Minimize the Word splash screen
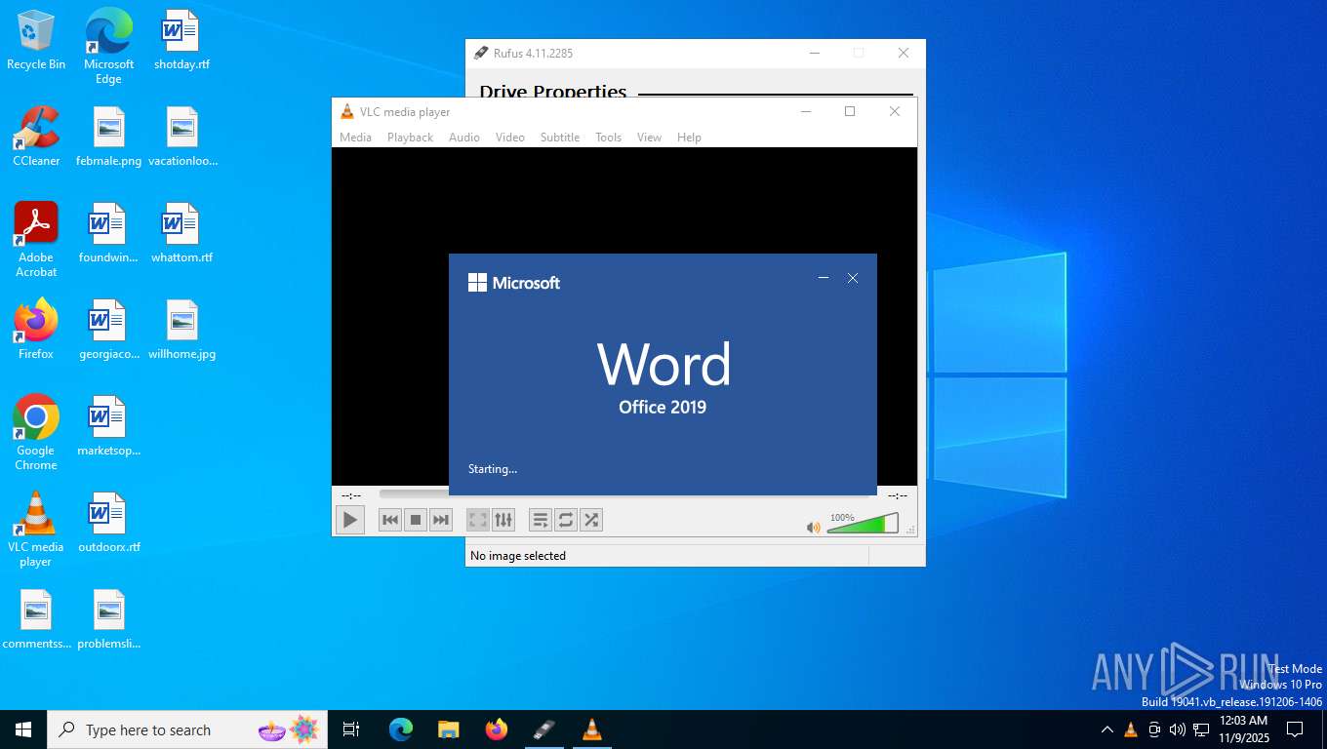This screenshot has width=1327, height=749. (824, 278)
